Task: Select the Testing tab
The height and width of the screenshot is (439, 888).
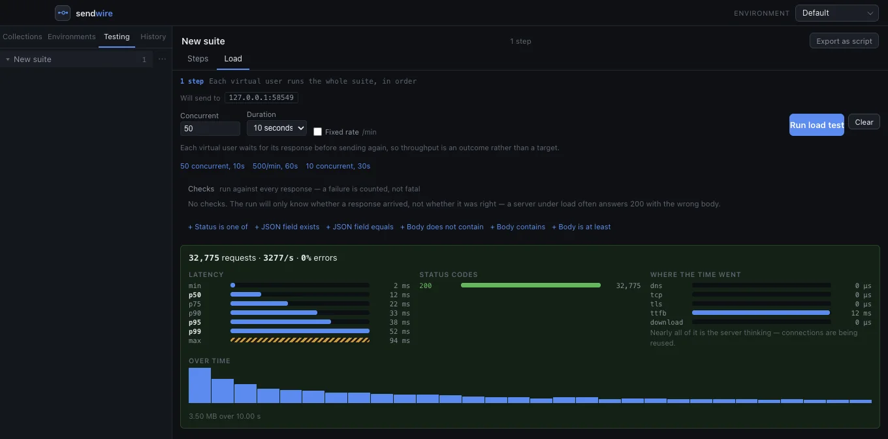Action: (x=117, y=37)
